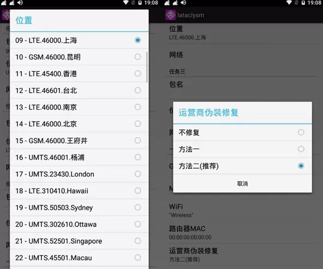Pick 12 - LTE.46601.台北 option
This screenshot has height=269, width=323.
[x=79, y=90]
